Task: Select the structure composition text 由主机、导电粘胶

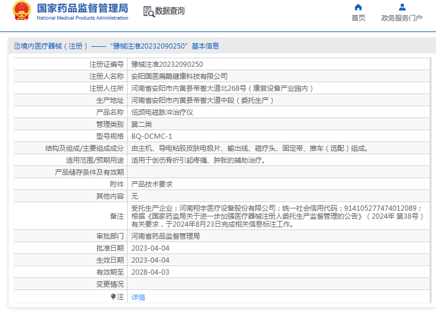Action: tap(249, 148)
